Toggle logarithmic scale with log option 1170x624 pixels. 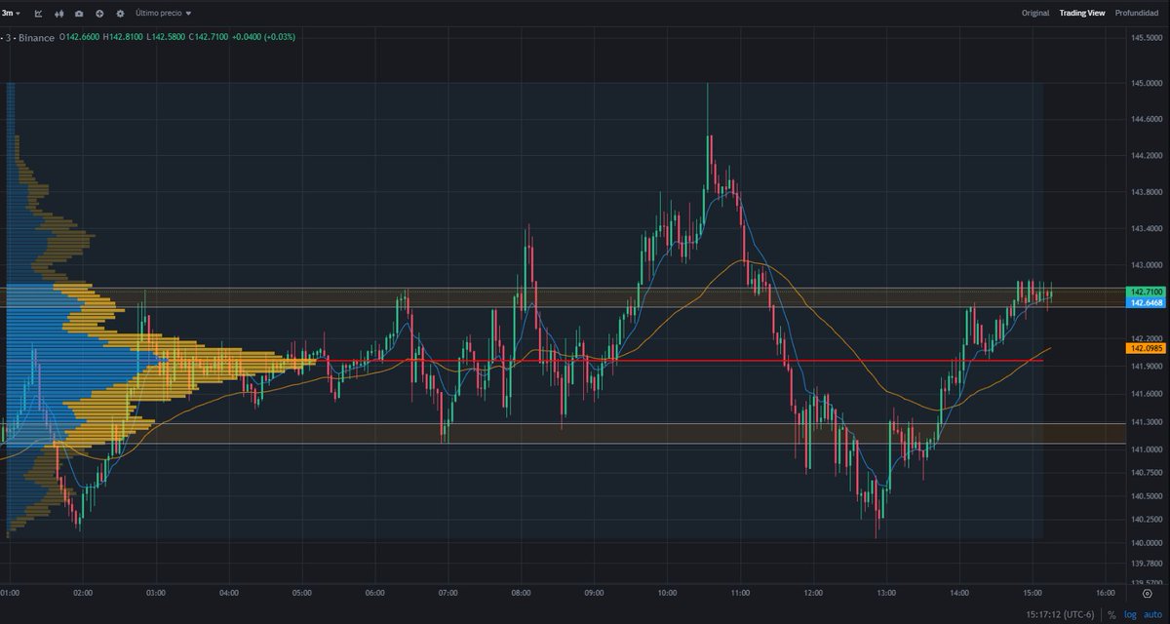click(1131, 614)
